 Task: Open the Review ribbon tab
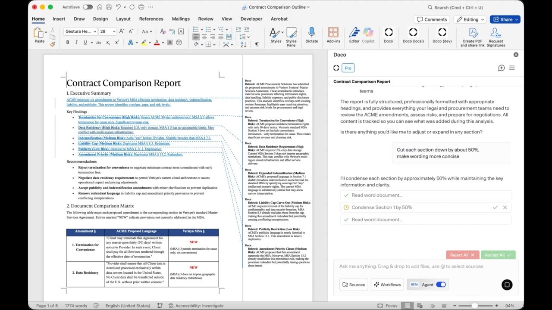pyautogui.click(x=206, y=19)
